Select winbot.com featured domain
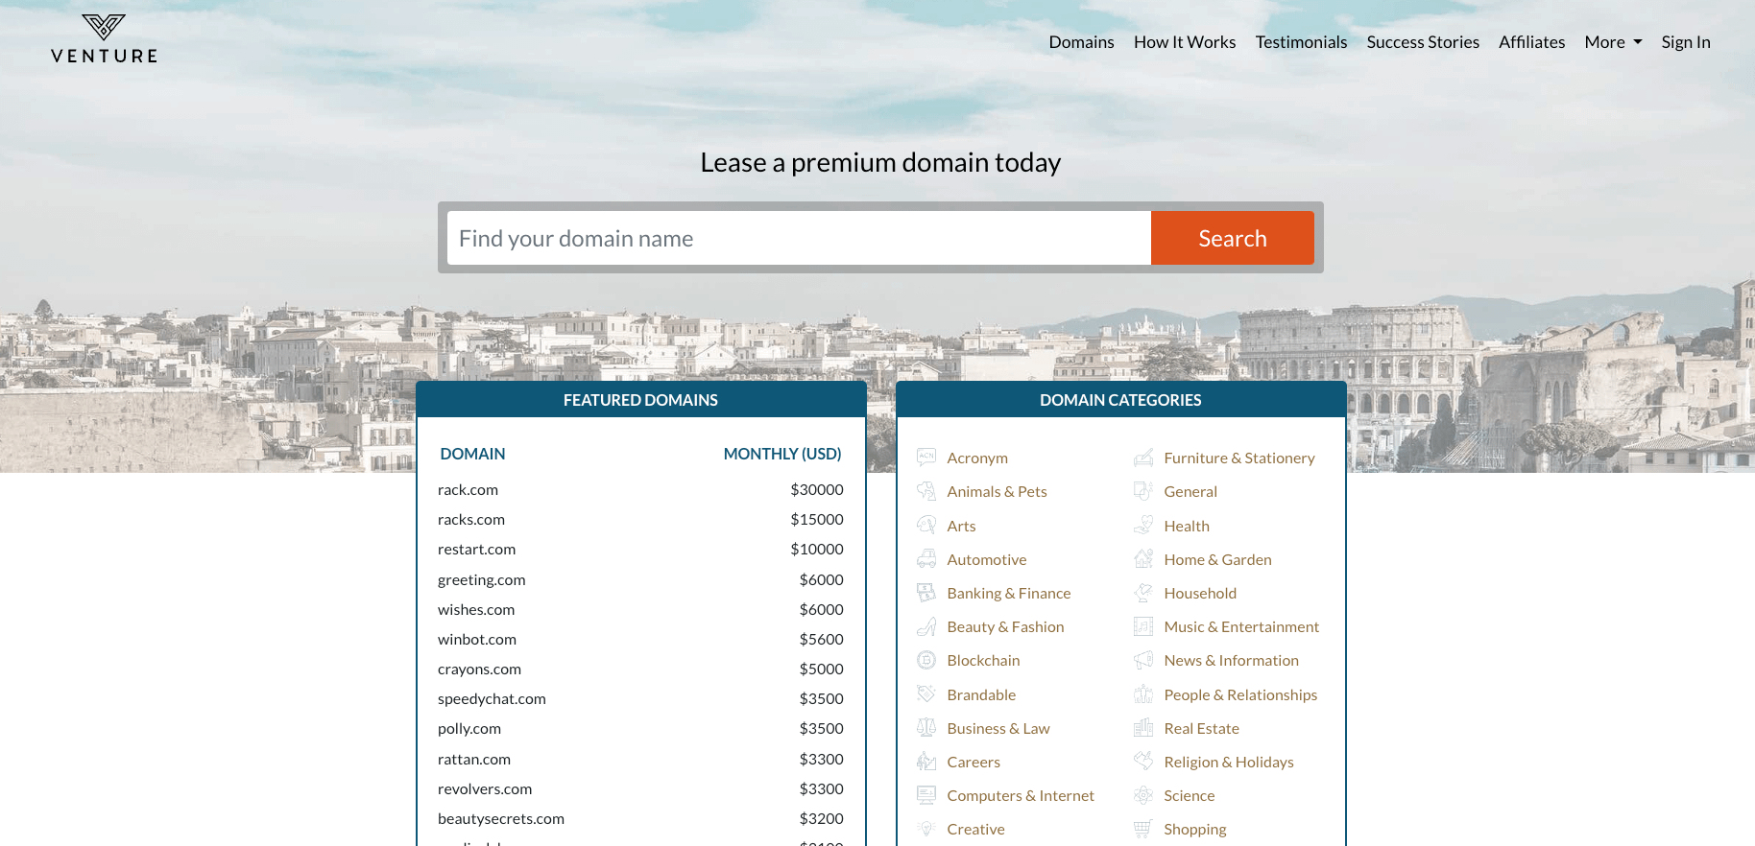 (x=477, y=639)
